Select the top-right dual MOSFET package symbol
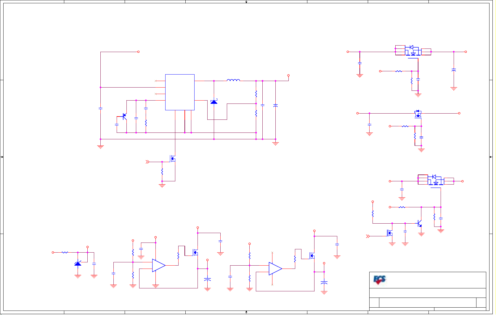 [413, 51]
